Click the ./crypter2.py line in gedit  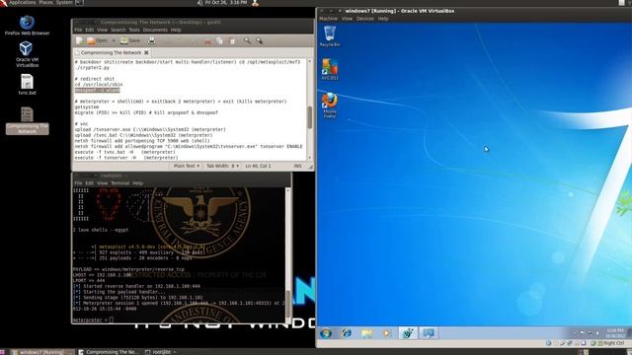[x=92, y=68]
